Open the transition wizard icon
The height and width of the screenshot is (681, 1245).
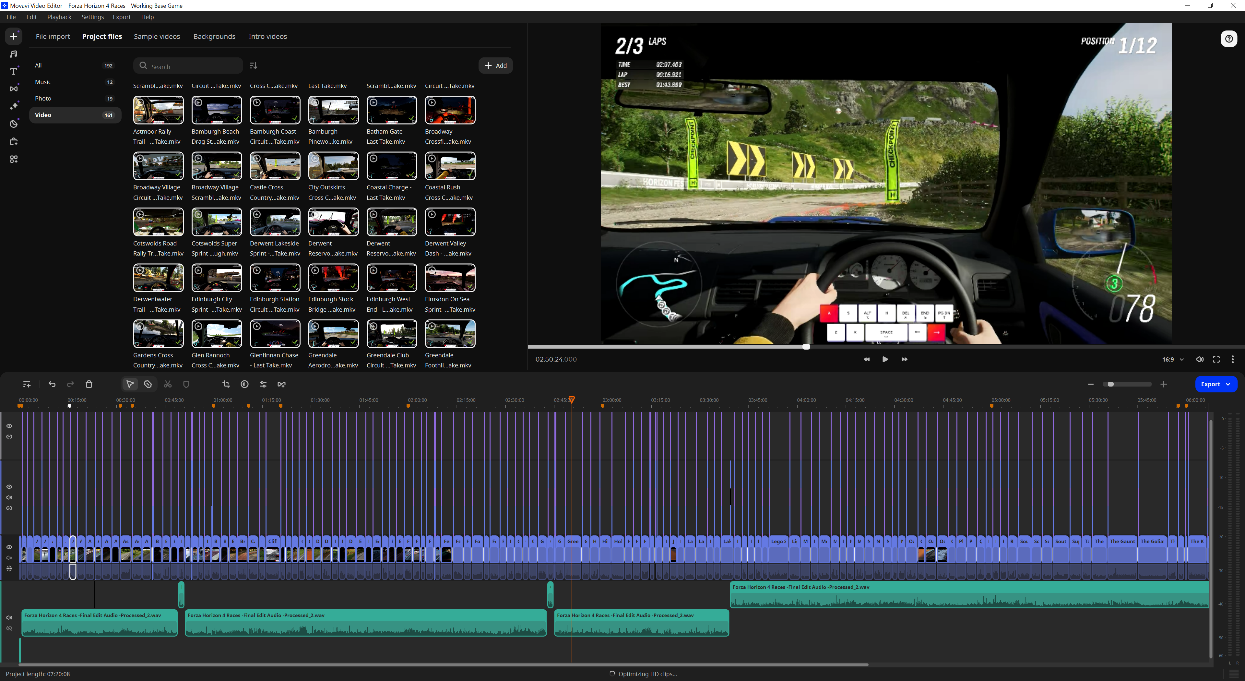click(x=281, y=384)
